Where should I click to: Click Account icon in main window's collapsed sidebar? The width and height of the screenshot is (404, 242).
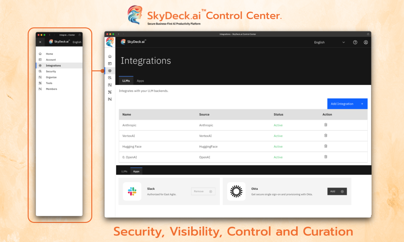pos(110,64)
